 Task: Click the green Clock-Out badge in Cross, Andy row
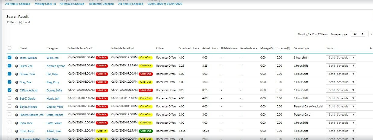146,131
